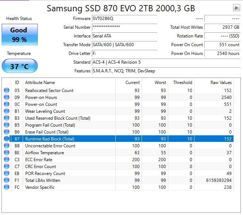The image size is (243, 215).
Task: Click the next-disk arrow button beside the drive title
Action: (236, 8)
